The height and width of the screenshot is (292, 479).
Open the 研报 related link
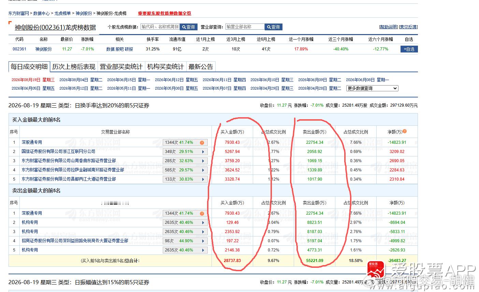(x=129, y=49)
